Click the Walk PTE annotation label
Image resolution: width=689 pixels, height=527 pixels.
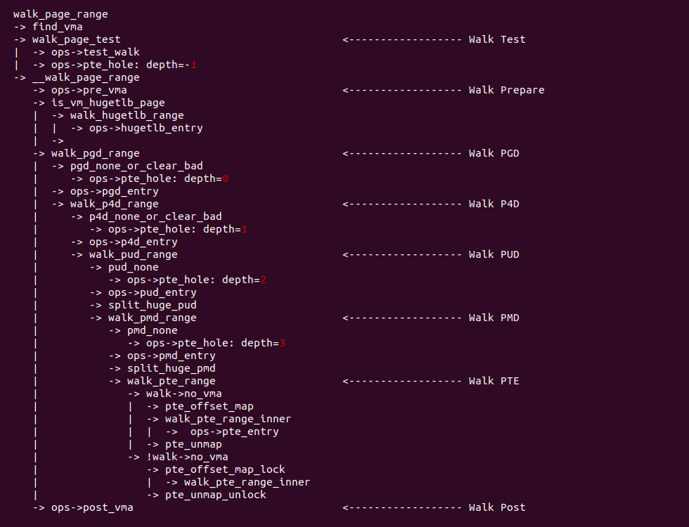point(494,381)
